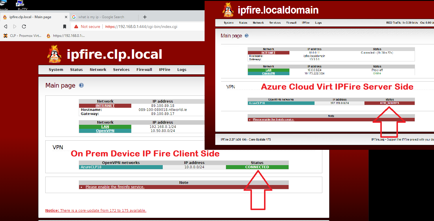The image size is (434, 221).
Task: Click the IPFire penguin logo on ipfire.clp.local
Action: (55, 54)
